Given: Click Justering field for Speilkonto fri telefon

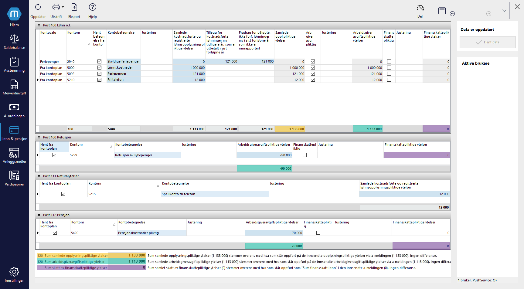Looking at the screenshot, I should tap(314, 194).
